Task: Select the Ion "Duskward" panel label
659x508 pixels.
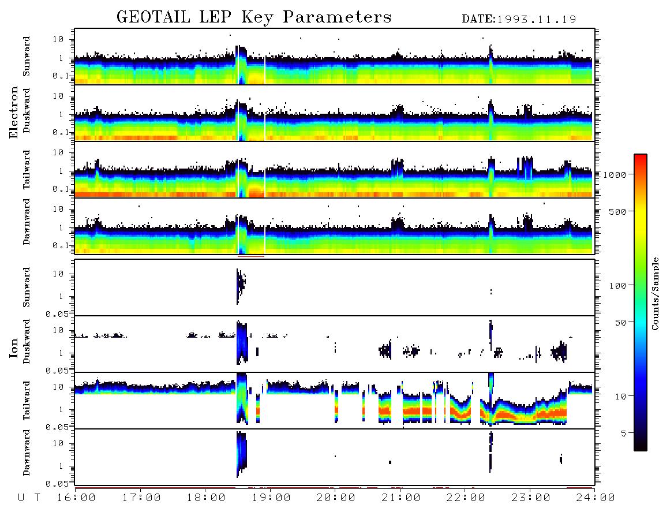Action: pos(27,341)
